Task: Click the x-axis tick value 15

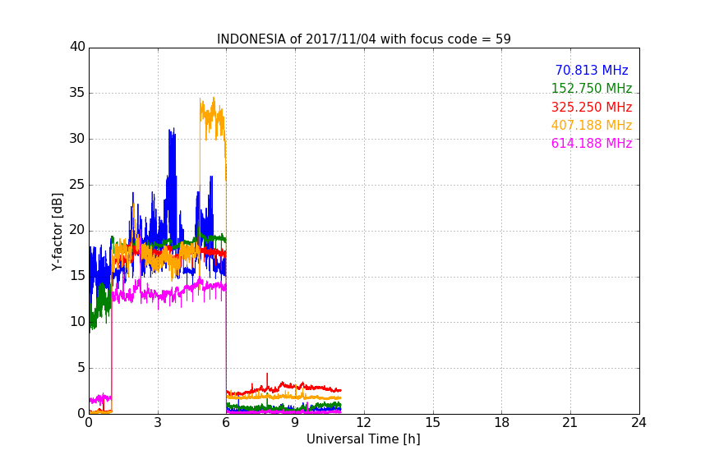Action: click(433, 423)
